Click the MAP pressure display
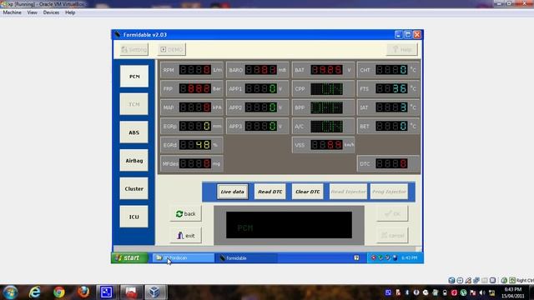Screen dimensions: 534x300 coord(195,107)
